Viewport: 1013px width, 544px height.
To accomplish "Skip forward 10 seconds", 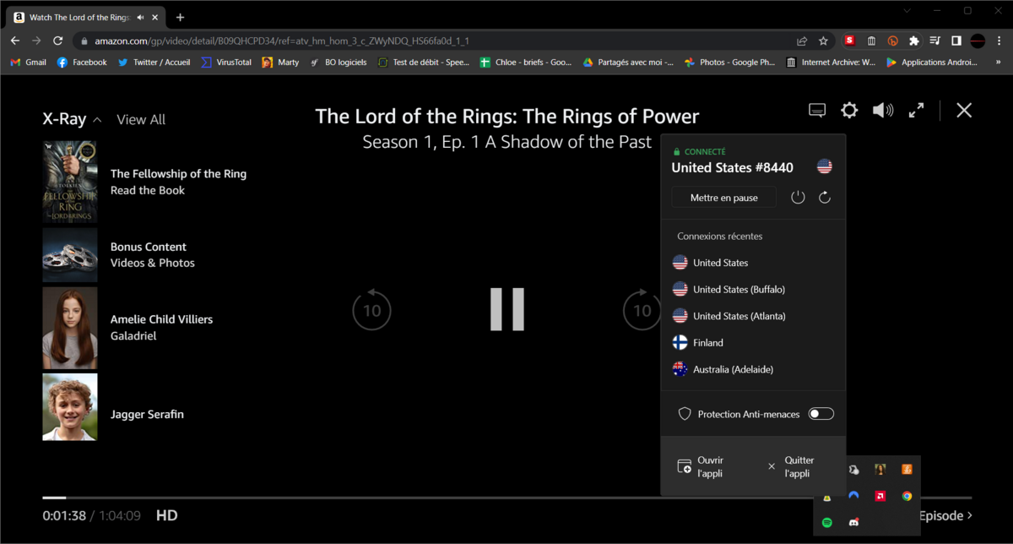I will (x=642, y=310).
